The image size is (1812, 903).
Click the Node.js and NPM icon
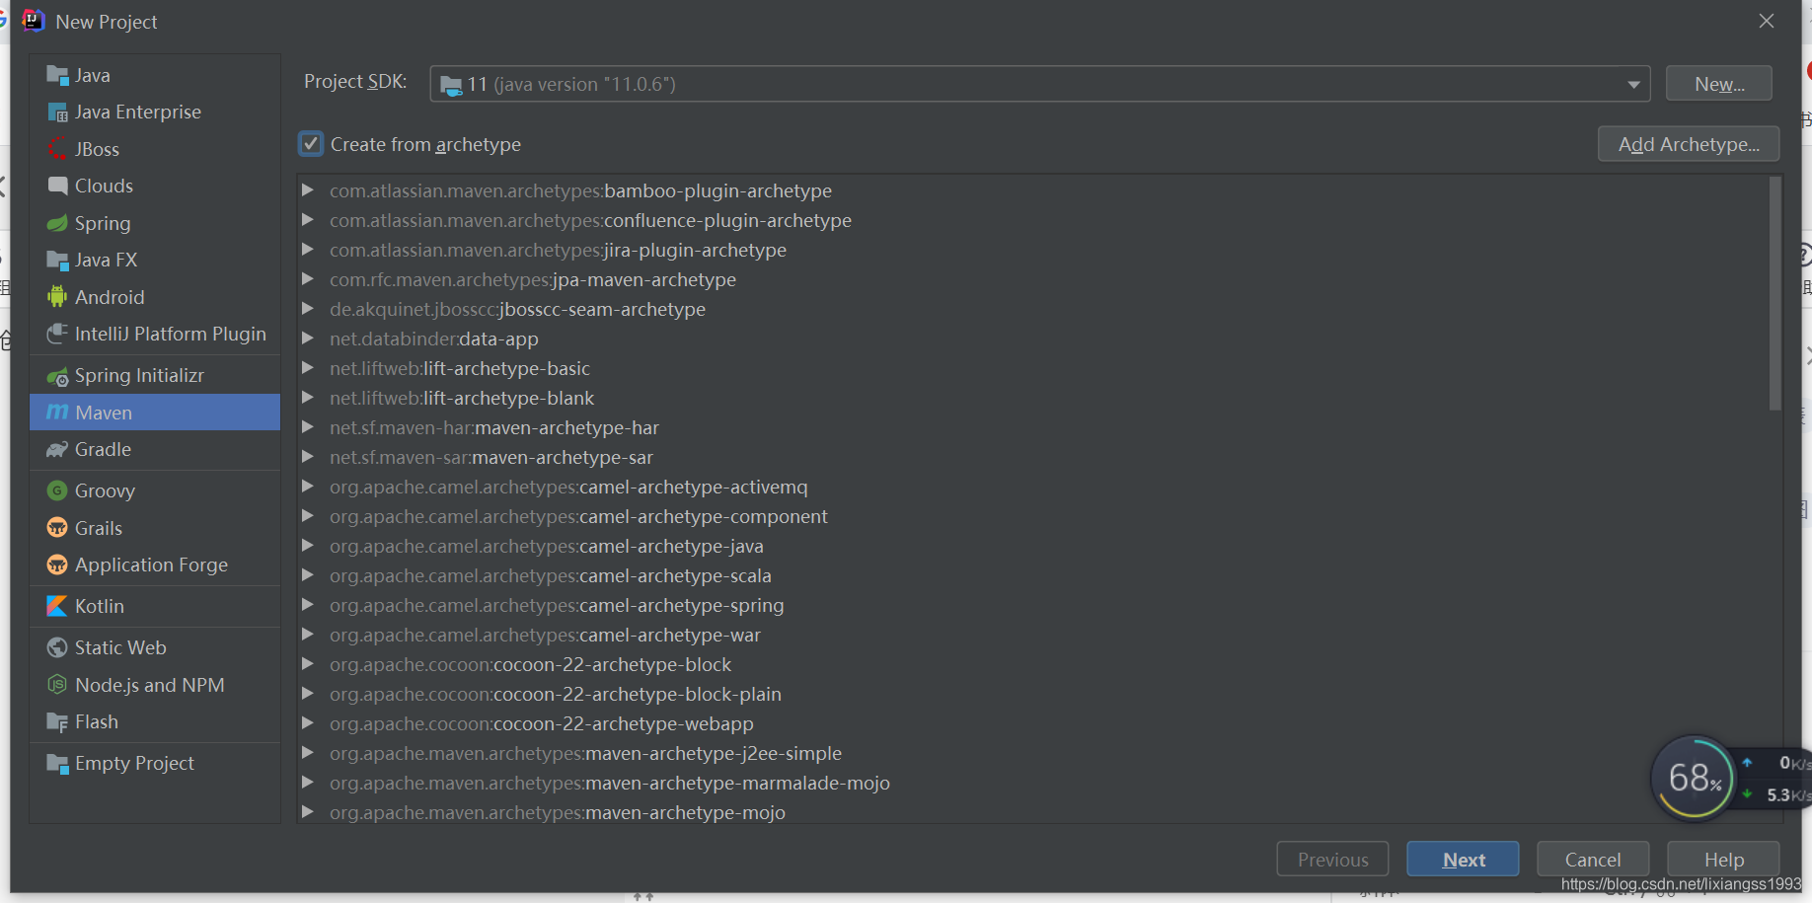click(x=57, y=685)
